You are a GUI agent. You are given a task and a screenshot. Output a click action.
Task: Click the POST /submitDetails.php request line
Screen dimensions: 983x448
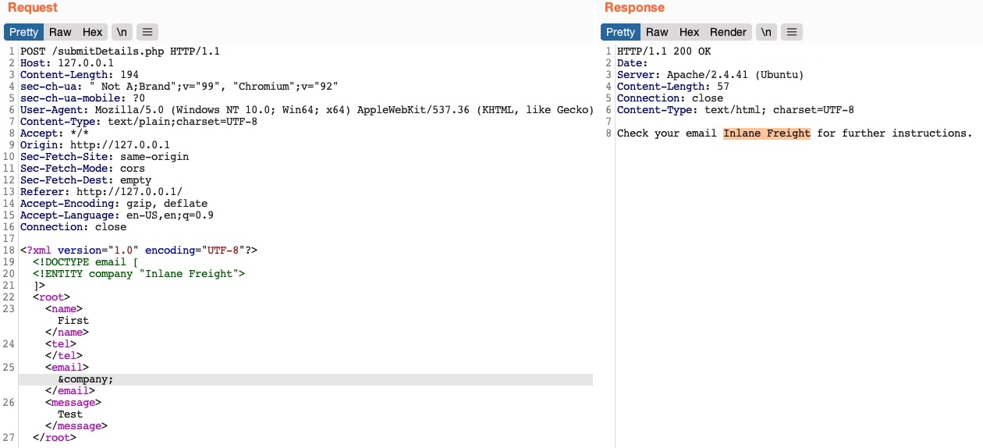[x=120, y=52]
